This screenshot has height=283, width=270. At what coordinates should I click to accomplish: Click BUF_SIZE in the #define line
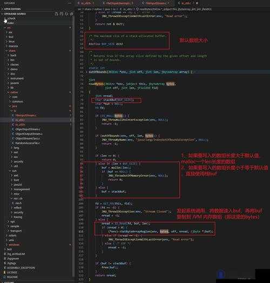[x=108, y=44]
